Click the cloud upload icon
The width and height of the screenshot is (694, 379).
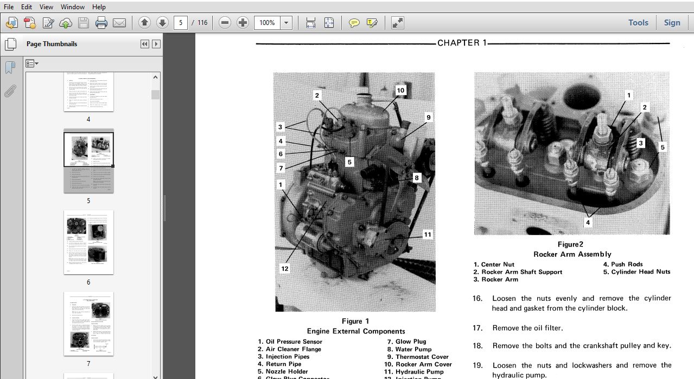pos(66,23)
